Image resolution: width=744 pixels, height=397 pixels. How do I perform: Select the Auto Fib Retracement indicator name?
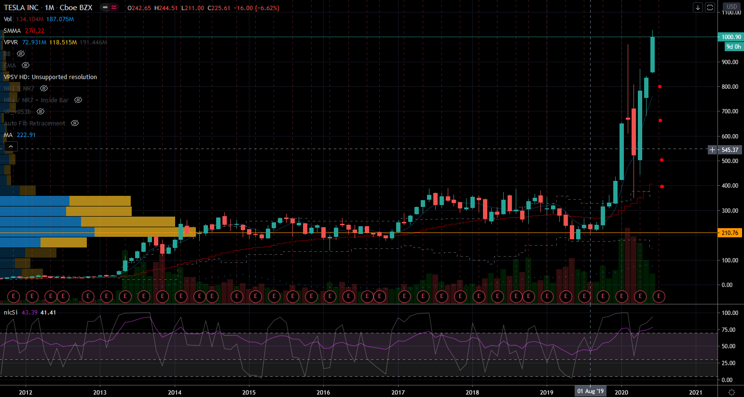[35, 123]
